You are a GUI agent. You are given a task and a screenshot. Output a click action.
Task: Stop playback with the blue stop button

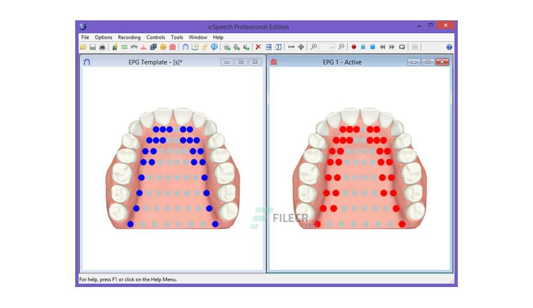tap(372, 47)
